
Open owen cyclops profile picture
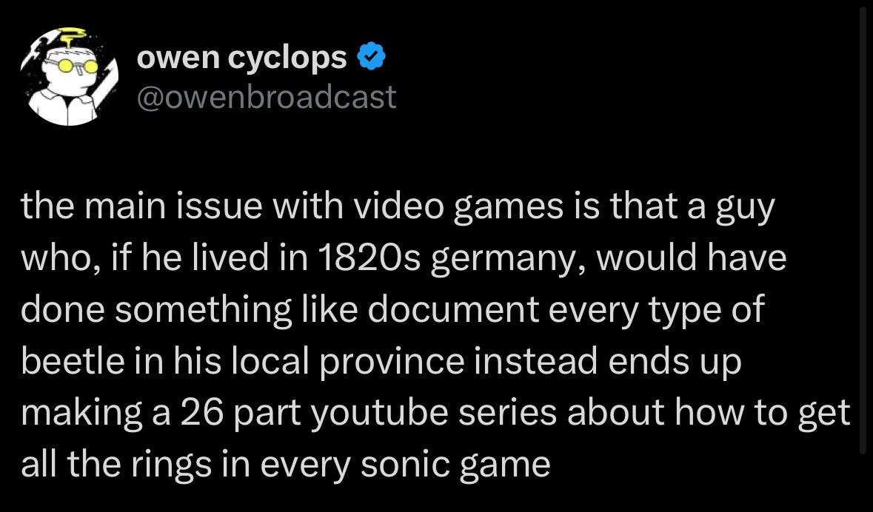(67, 80)
